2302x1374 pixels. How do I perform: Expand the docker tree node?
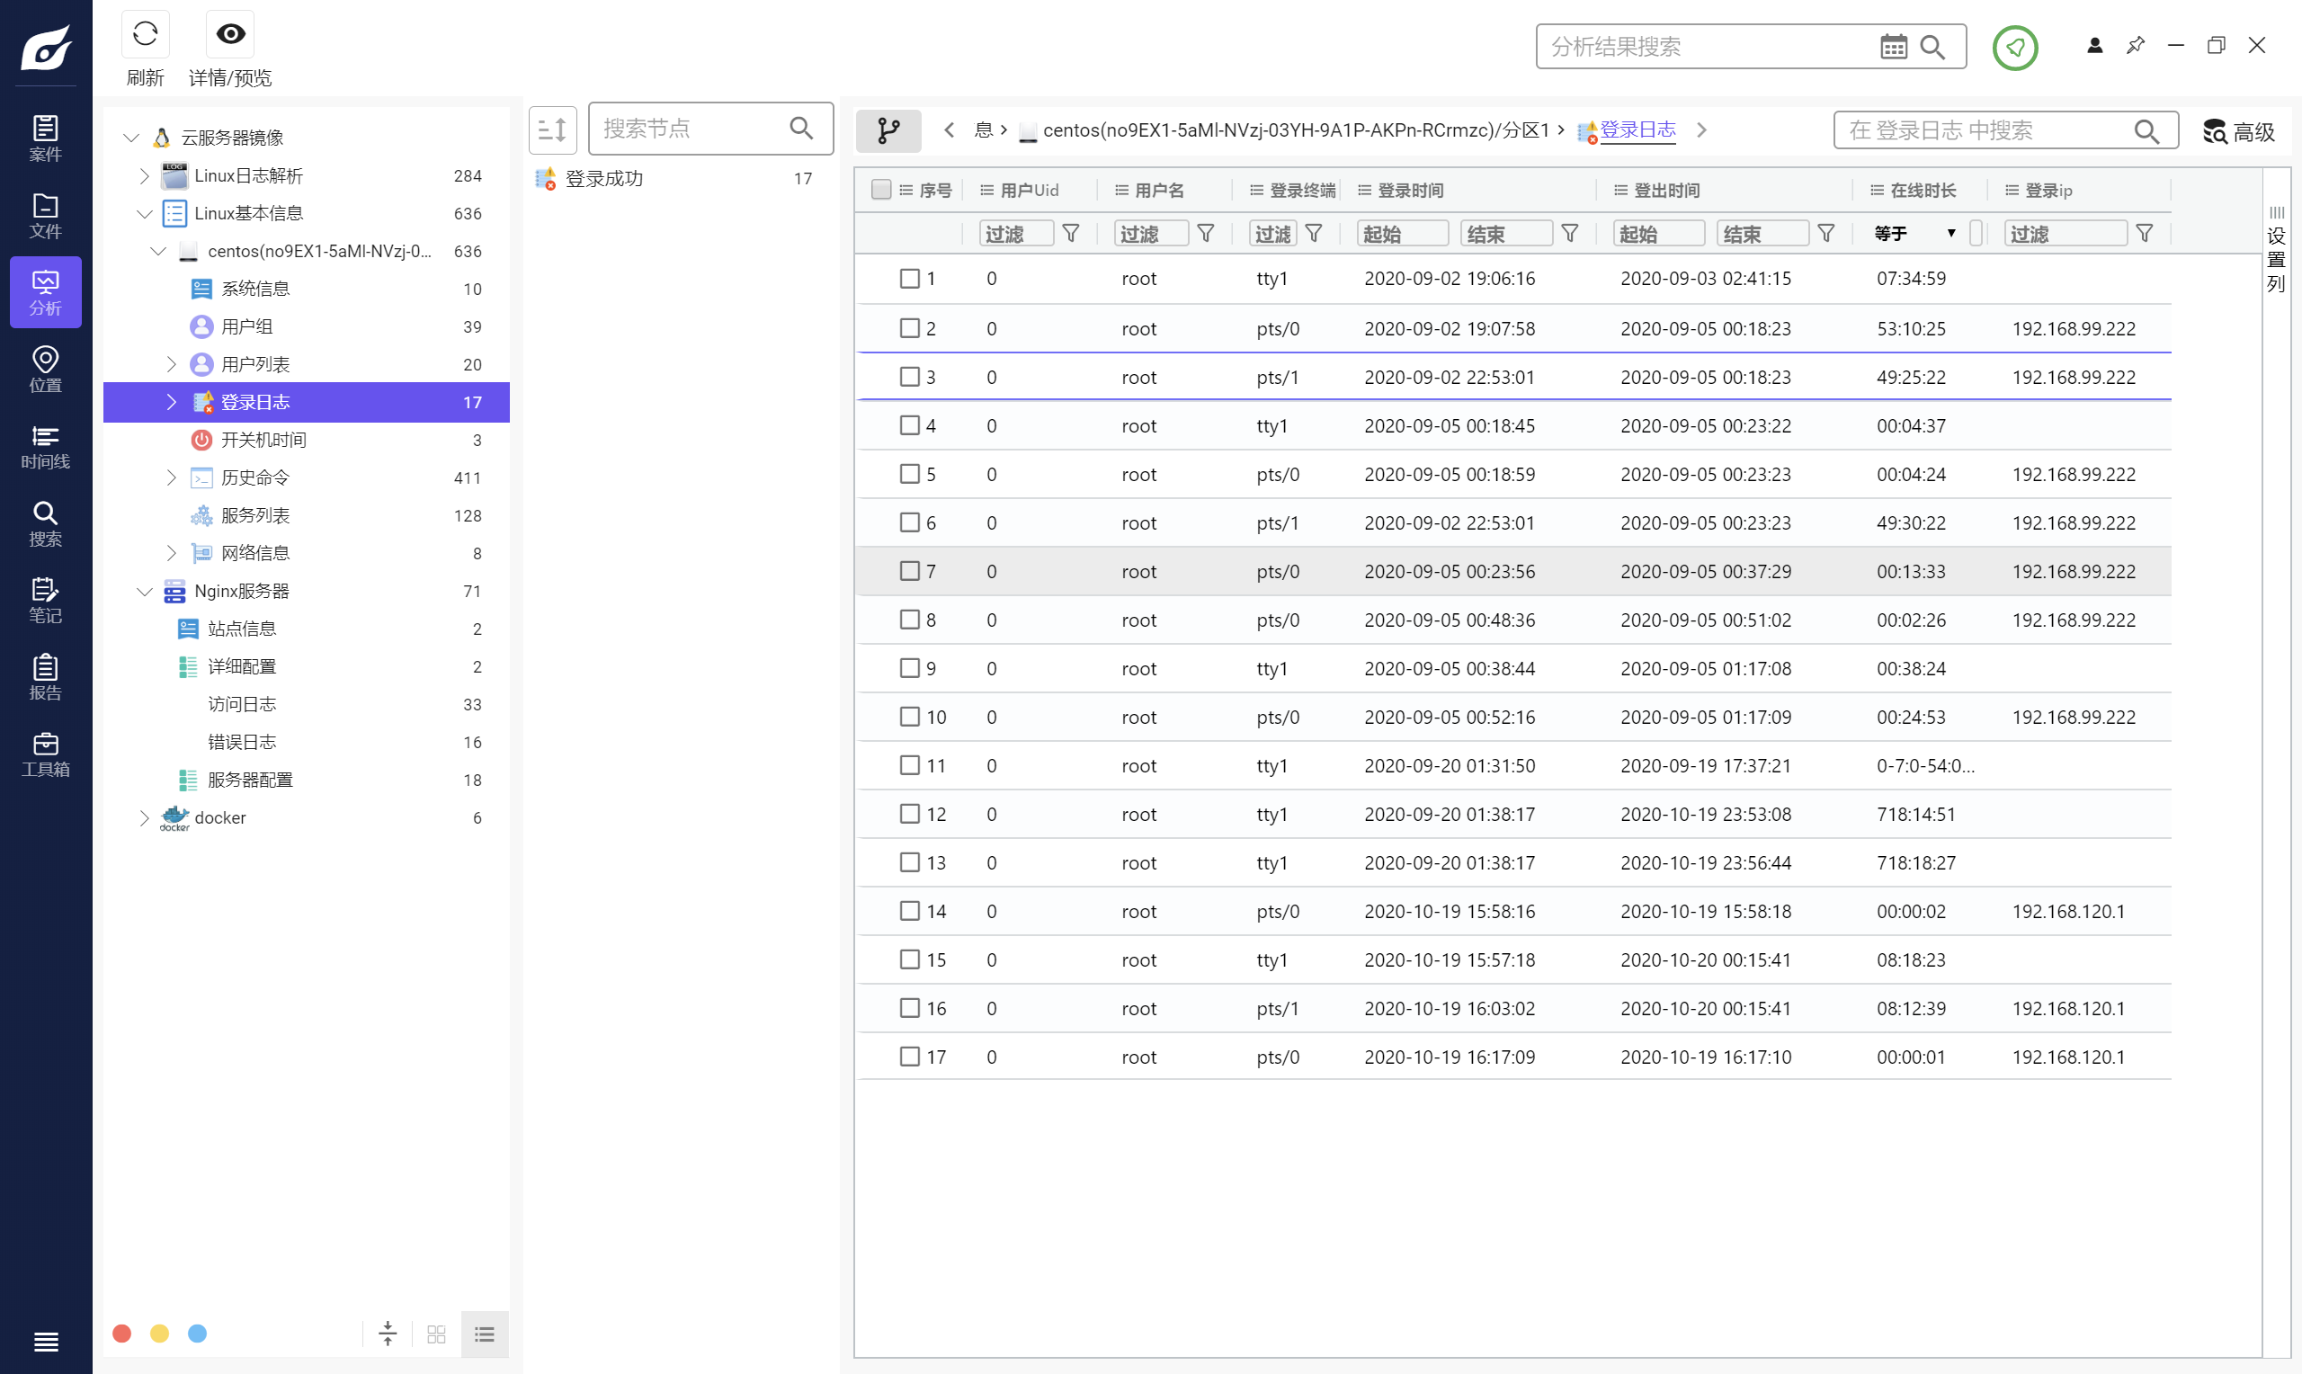(145, 817)
